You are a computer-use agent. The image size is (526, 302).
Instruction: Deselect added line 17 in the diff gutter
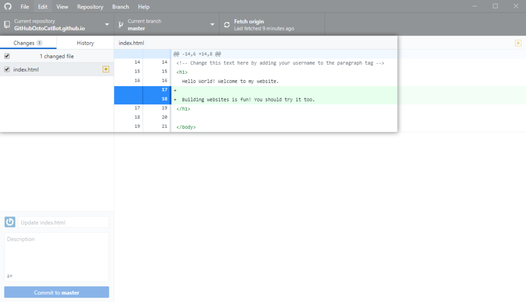(x=143, y=90)
